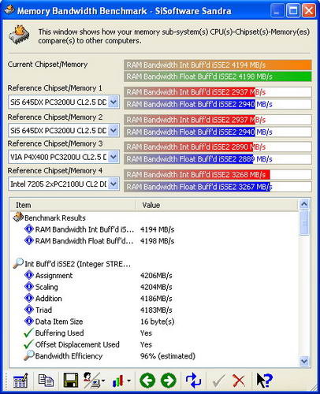320x394 pixels.
Task: Open the bar chart icon in toolbar
Action: click(118, 381)
